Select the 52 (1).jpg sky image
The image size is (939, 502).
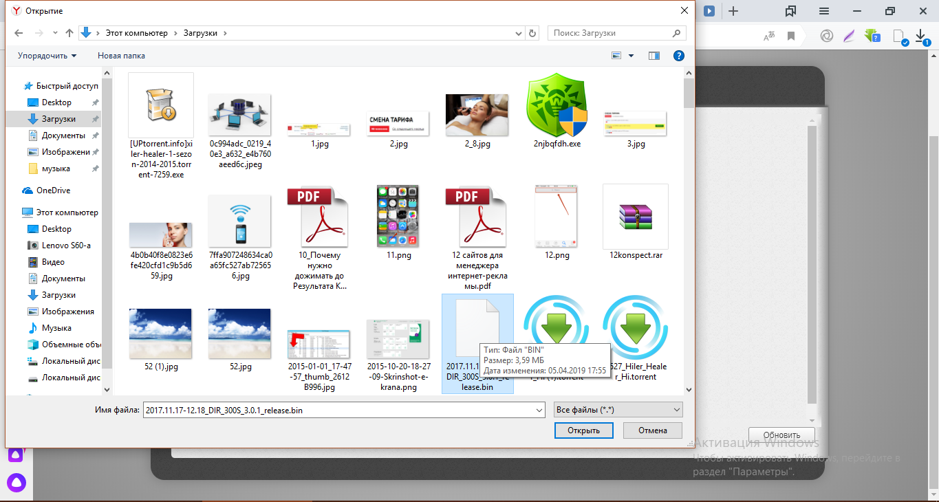[161, 340]
